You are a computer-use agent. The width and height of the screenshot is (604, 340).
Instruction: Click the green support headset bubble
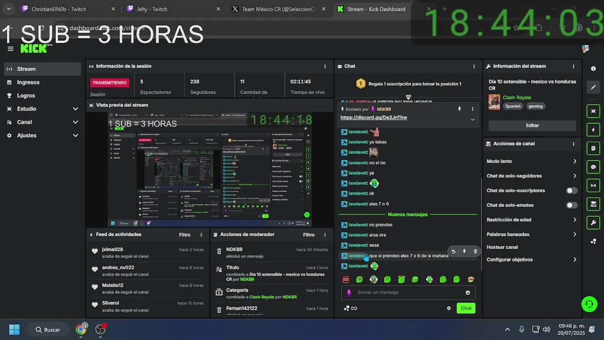[x=589, y=304]
